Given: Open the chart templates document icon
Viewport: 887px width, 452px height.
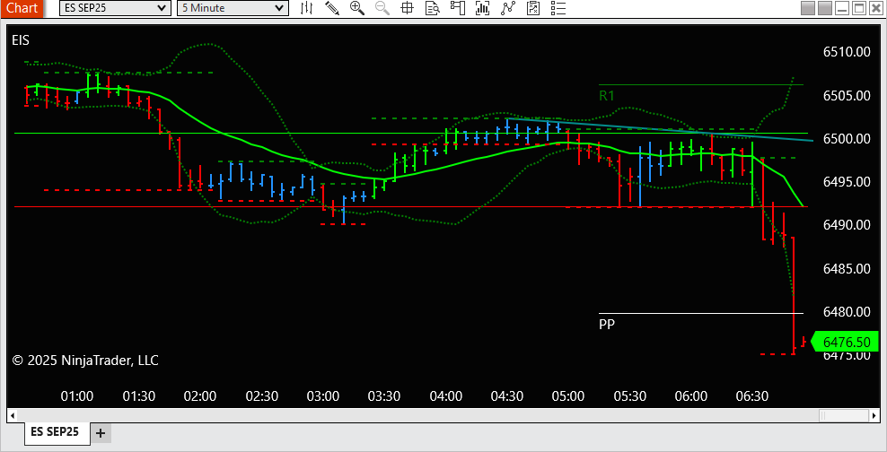Looking at the screenshot, I should [x=533, y=8].
